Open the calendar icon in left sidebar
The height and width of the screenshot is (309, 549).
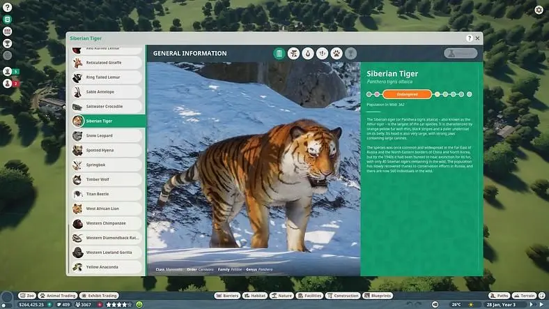8,31
